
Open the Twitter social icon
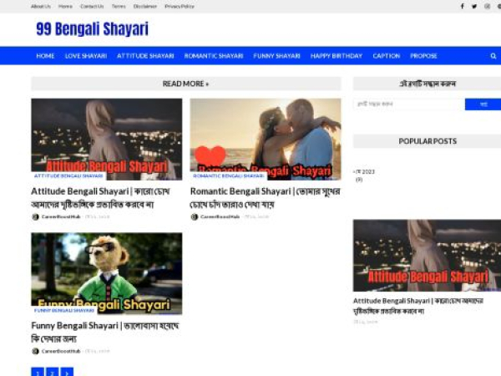(474, 6)
